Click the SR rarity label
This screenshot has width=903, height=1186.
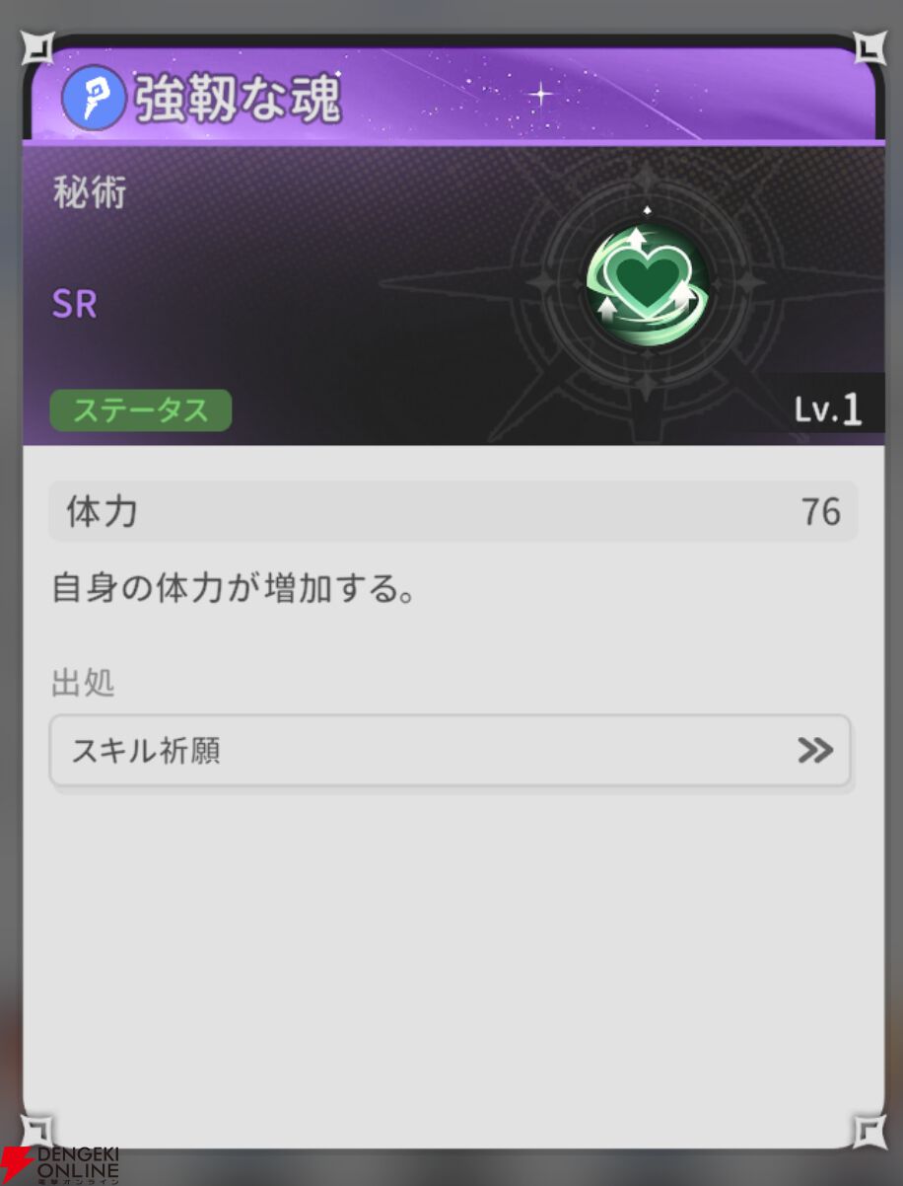point(75,305)
